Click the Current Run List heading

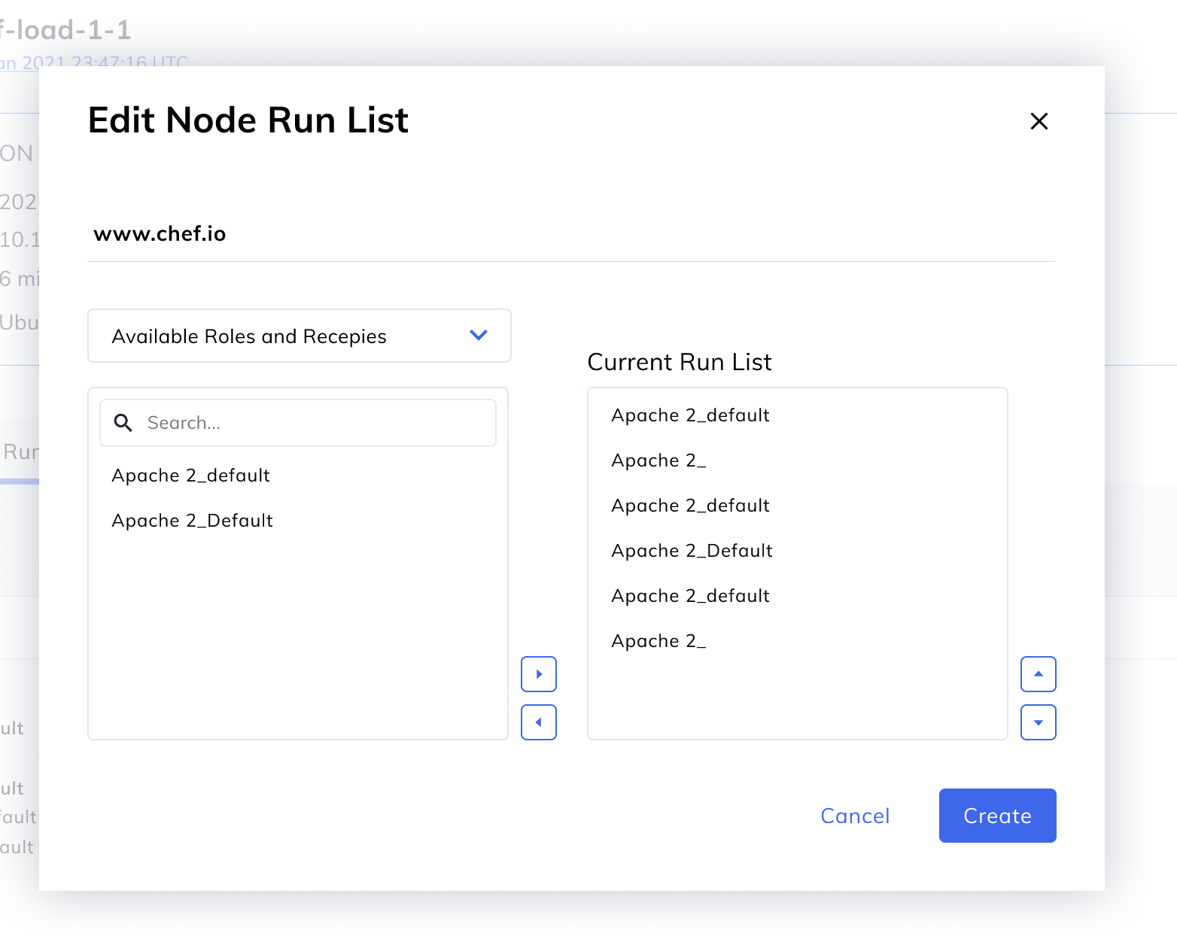click(x=680, y=362)
